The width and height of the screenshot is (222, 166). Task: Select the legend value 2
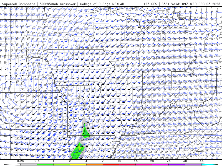coord(70,161)
